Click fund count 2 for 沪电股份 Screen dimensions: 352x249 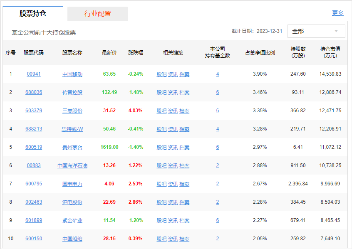(x=218, y=202)
